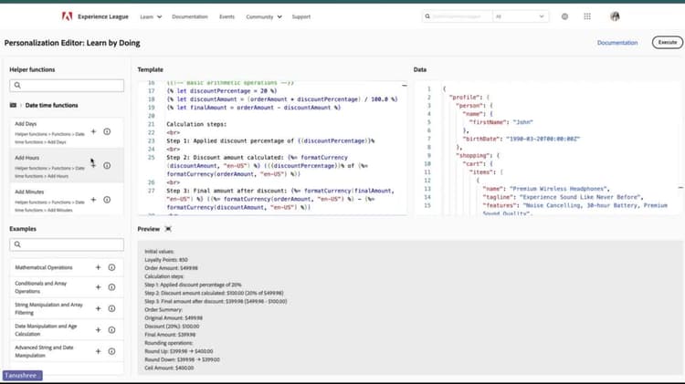The height and width of the screenshot is (384, 685).
Task: Select the Mathematical Operations example row
Action: click(67, 267)
